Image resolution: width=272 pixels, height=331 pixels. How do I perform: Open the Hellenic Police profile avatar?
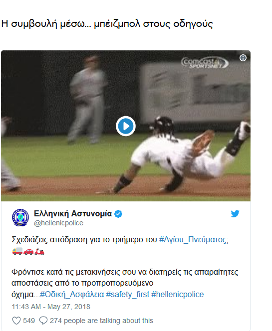(x=20, y=217)
